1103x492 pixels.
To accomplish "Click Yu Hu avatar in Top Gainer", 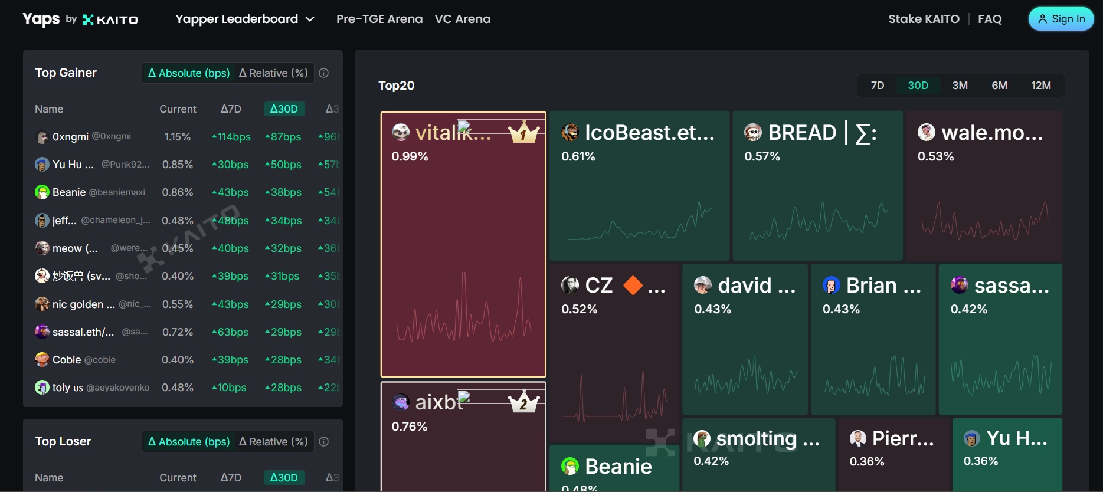I will pyautogui.click(x=42, y=165).
